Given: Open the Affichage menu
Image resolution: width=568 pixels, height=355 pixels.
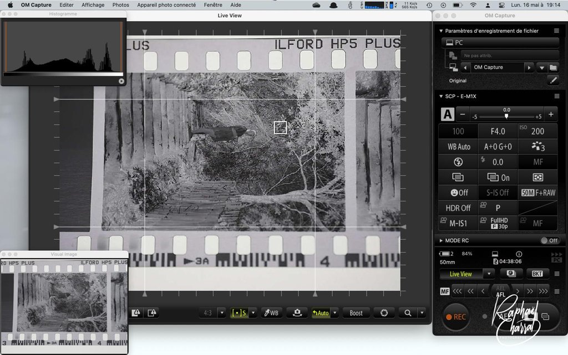Looking at the screenshot, I should tap(93, 5).
